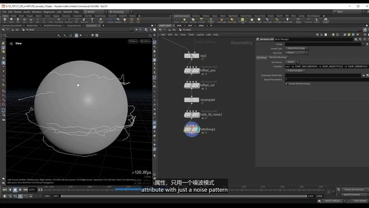Image resolution: width=369 pixels, height=208 pixels.
Task: Click the resample4 node
Action: 191,100
